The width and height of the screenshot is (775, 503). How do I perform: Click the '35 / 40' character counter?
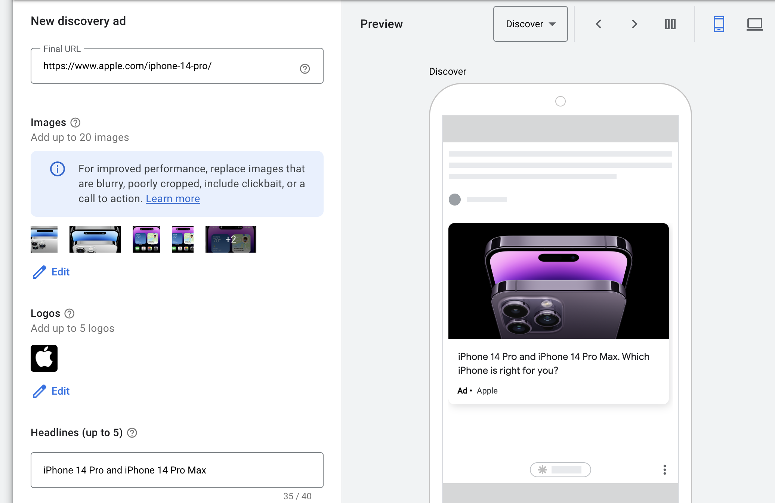297,496
